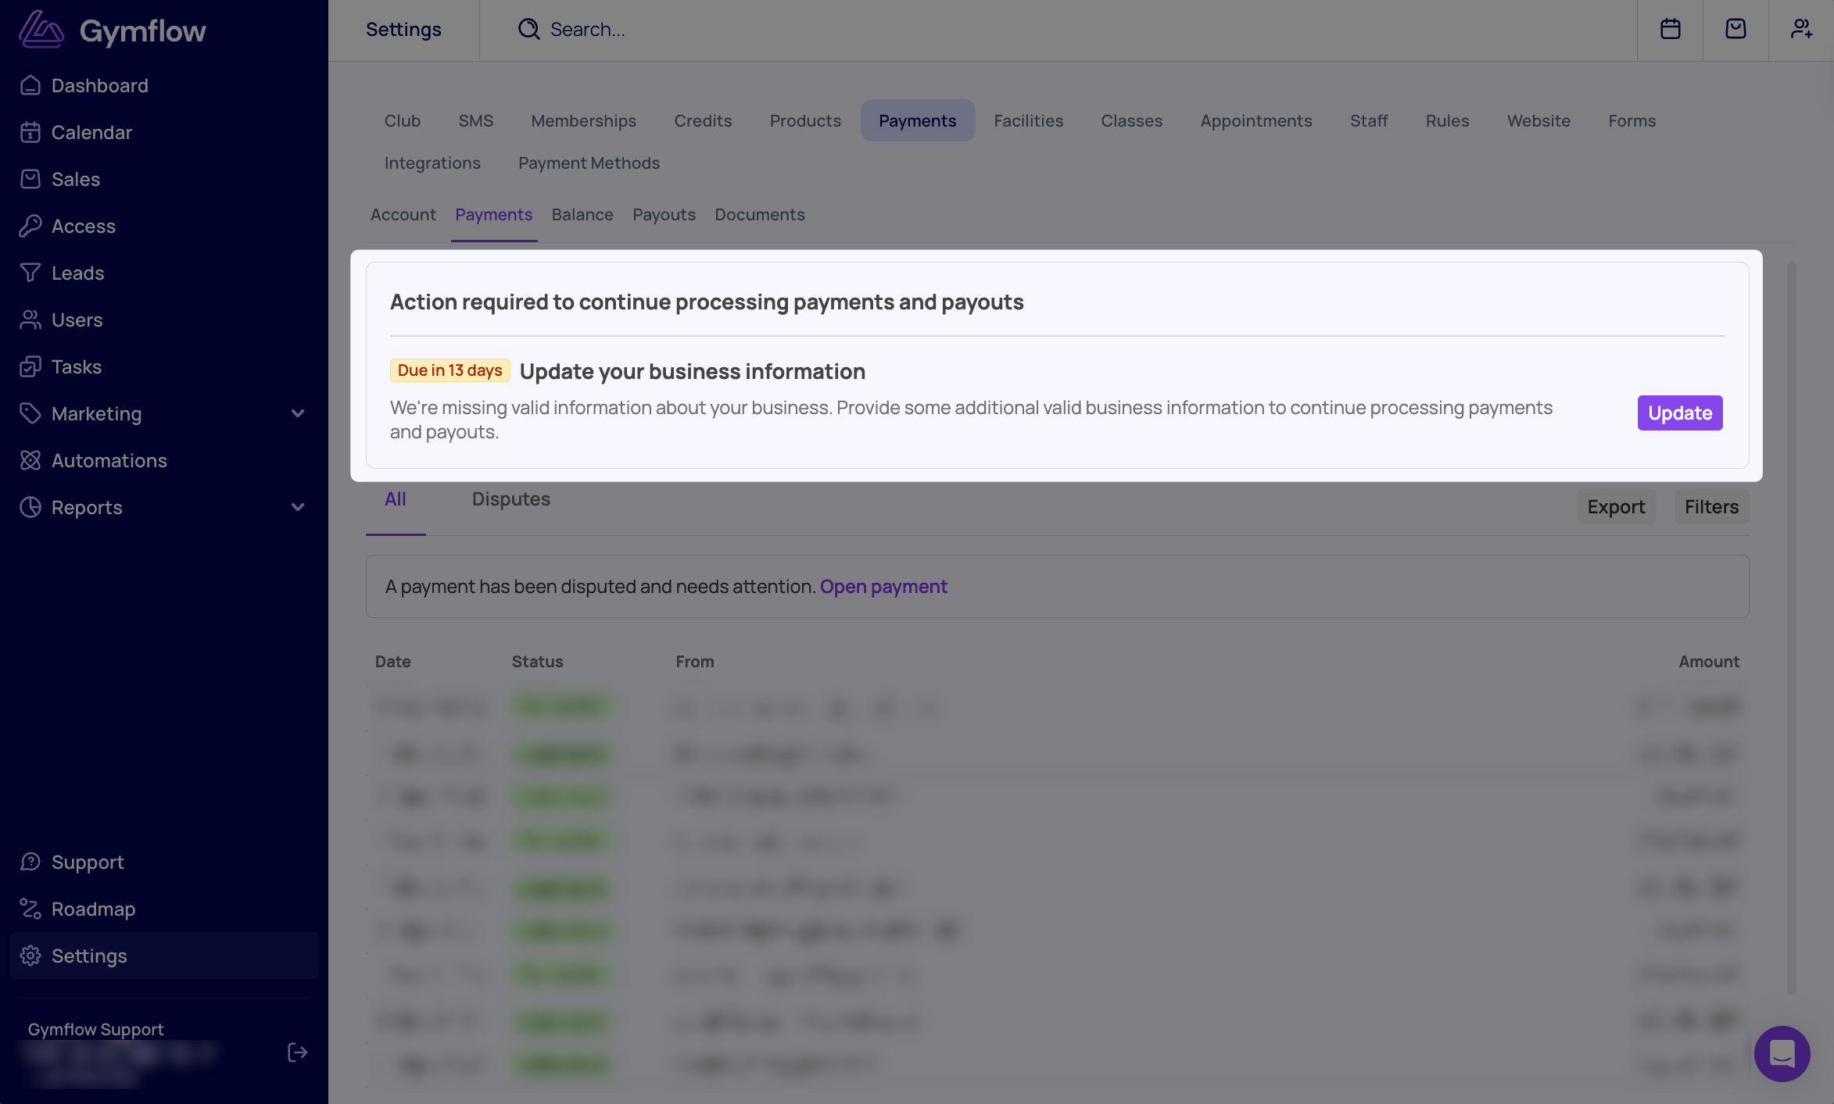Click the Settings gear icon

(x=30, y=956)
